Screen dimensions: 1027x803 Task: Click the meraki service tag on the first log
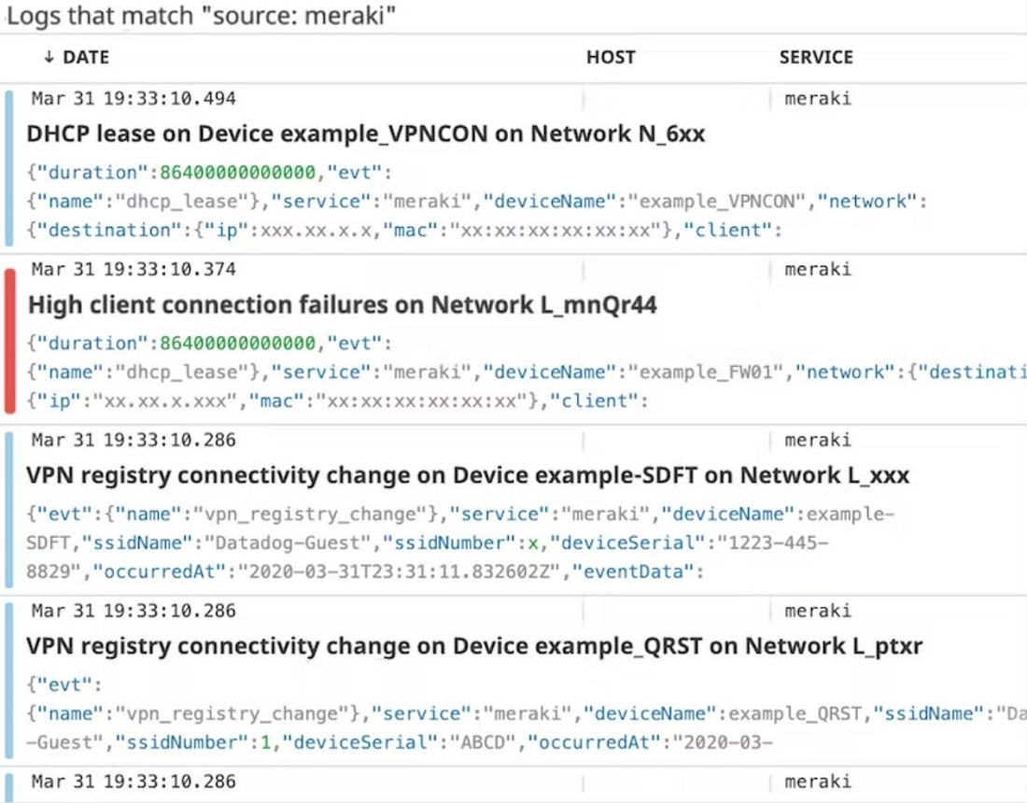coord(818,98)
